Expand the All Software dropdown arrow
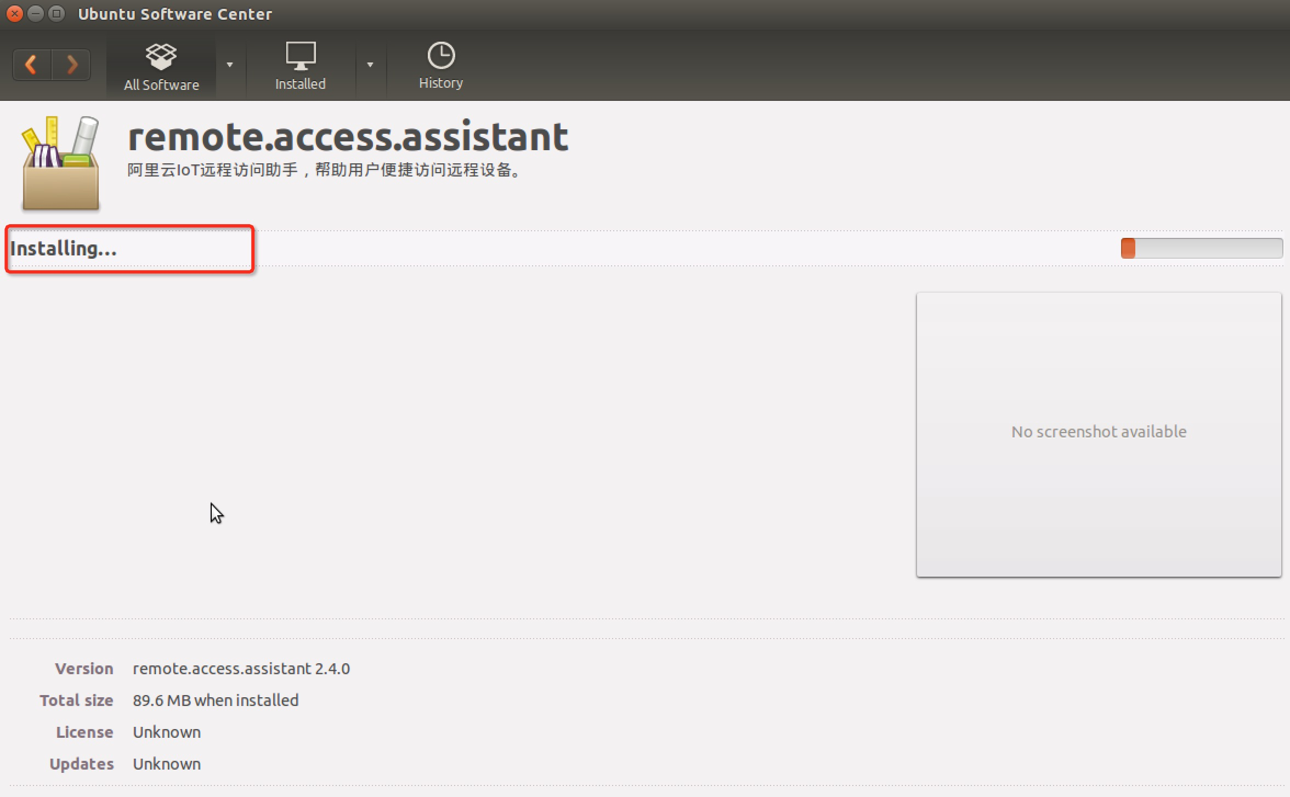This screenshot has width=1290, height=797. [x=230, y=65]
